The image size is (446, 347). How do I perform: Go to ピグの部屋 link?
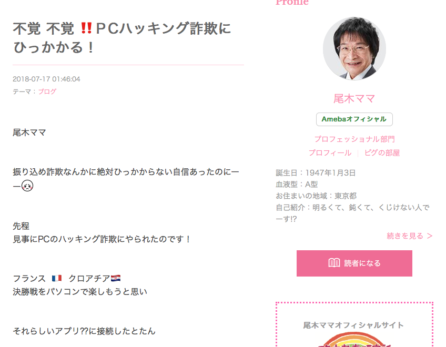382,153
